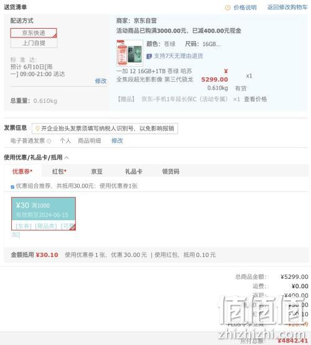The image size is (311, 345).
Task: Select 京东快递 delivery method
Action: 34,33
